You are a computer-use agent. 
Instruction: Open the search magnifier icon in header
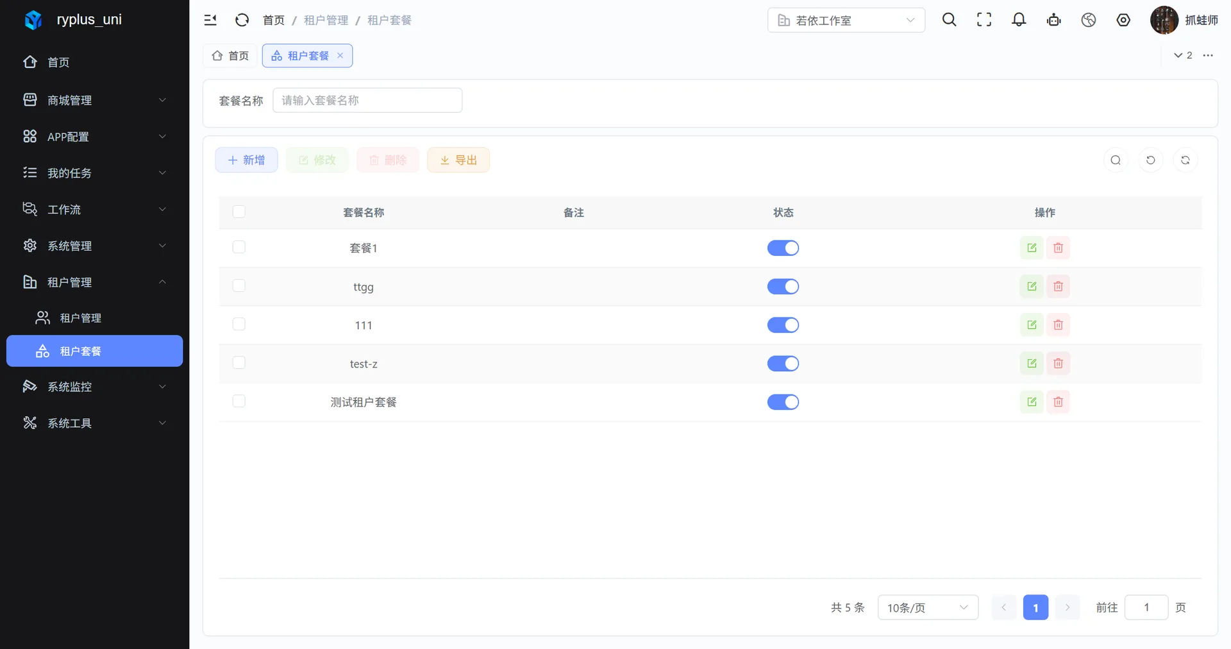point(949,20)
